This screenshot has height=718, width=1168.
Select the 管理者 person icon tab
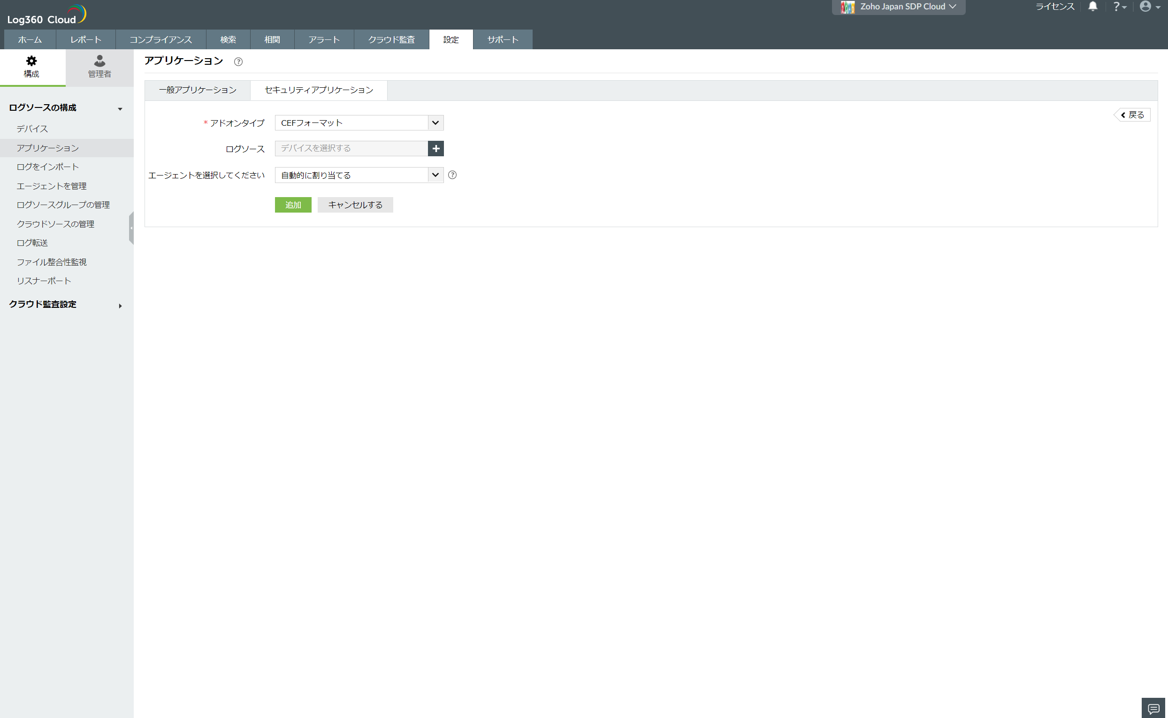[99, 67]
